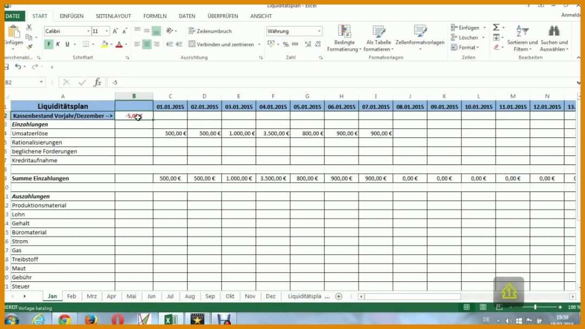Open Sortieren und Filtern tool
Screen dimensions: 585x329
(522, 39)
